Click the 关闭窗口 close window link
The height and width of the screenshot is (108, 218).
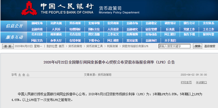(x=201, y=82)
